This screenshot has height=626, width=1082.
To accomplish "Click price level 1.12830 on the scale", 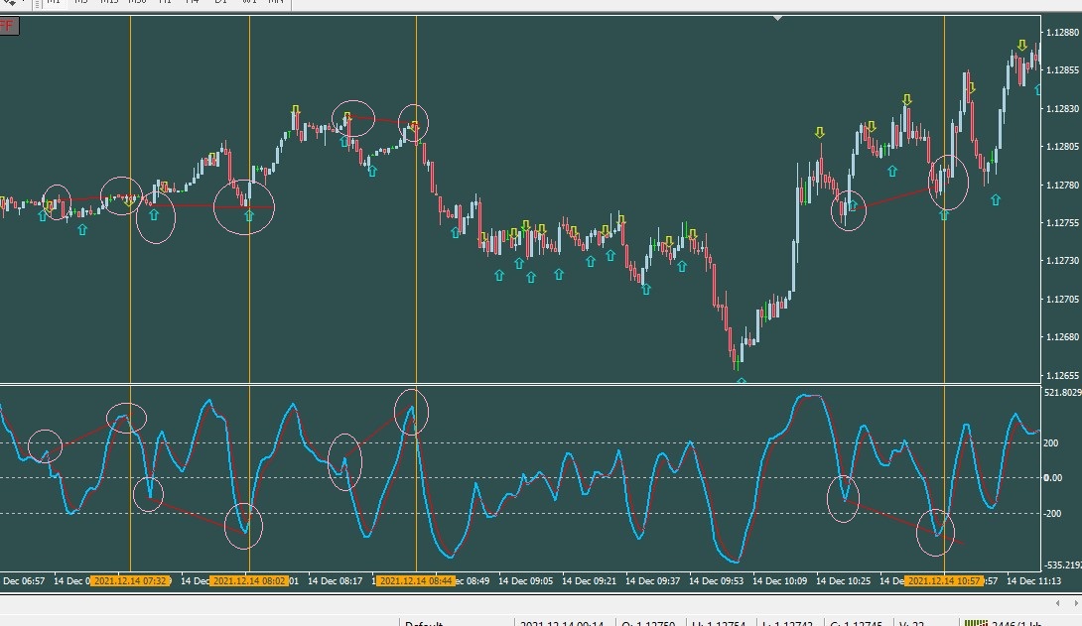I will click(x=1062, y=109).
